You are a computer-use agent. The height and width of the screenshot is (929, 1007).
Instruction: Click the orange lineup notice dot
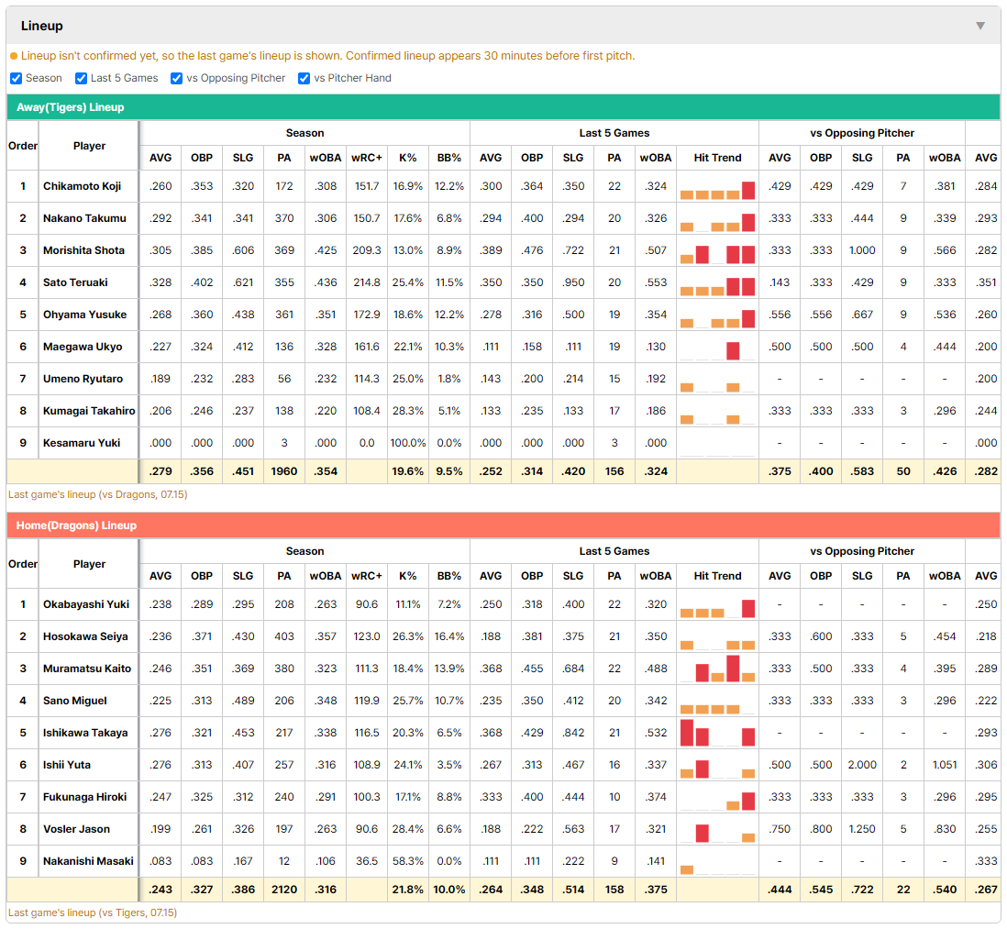(x=14, y=57)
